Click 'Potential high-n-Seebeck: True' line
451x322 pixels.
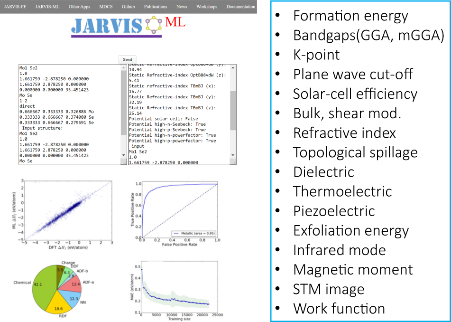click(167, 124)
